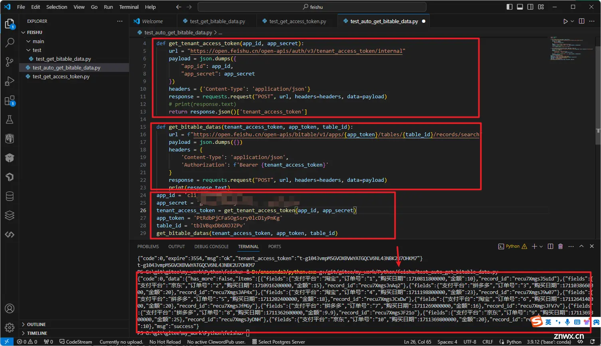Open Customize Layout in the title bar
Screen dimensions: 601x346
point(541,7)
